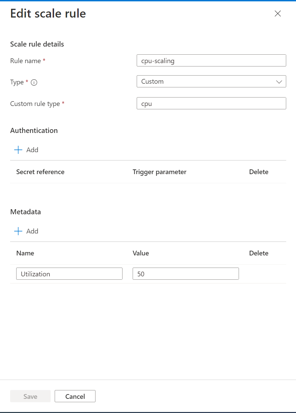Click the Scale rule details heading
This screenshot has height=413, width=296.
37,44
